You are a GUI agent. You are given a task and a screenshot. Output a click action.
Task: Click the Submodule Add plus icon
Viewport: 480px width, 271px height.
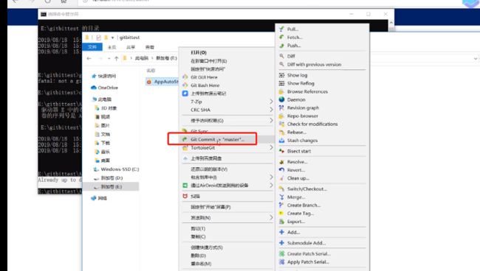click(281, 243)
